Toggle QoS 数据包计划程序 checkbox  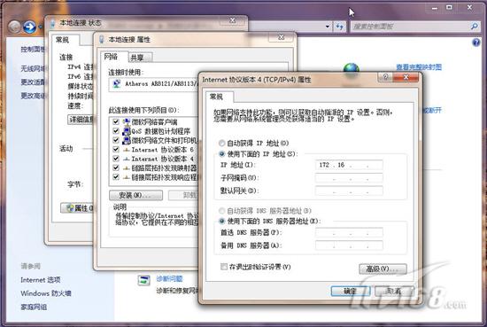tap(116, 131)
